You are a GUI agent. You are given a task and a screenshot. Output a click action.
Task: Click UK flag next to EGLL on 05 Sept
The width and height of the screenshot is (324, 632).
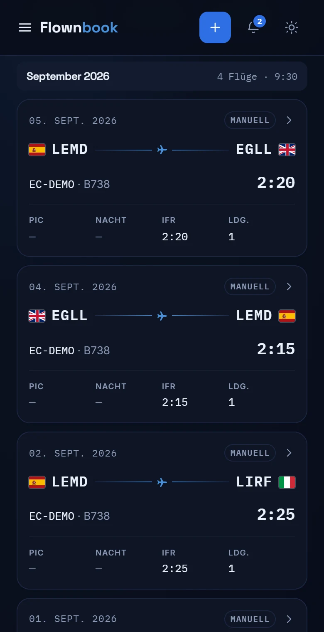287,150
